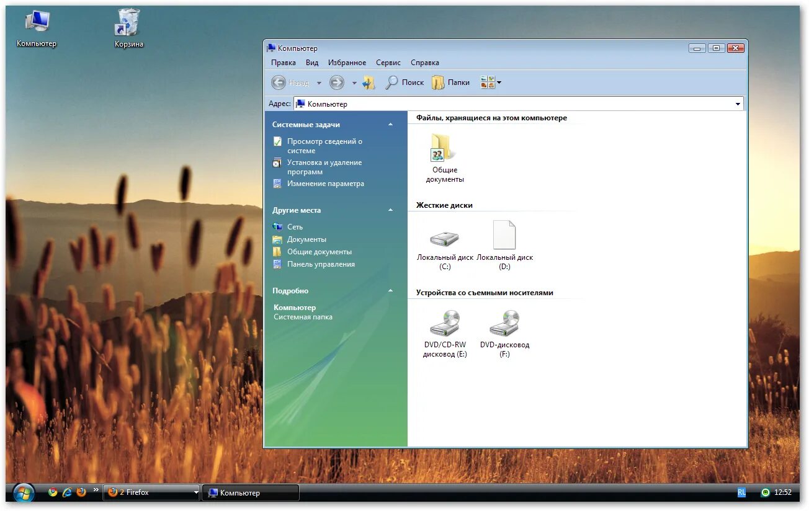Expand the Firefox taskbar group
The width and height of the screenshot is (809, 511).
coord(195,492)
